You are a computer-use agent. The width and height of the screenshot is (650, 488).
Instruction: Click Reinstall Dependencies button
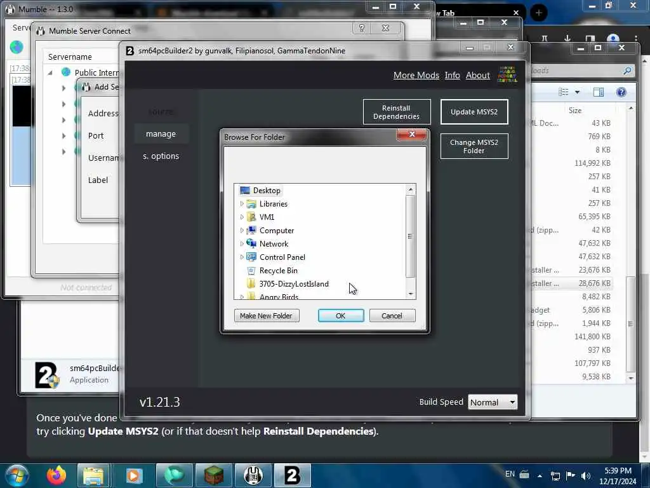pyautogui.click(x=397, y=112)
